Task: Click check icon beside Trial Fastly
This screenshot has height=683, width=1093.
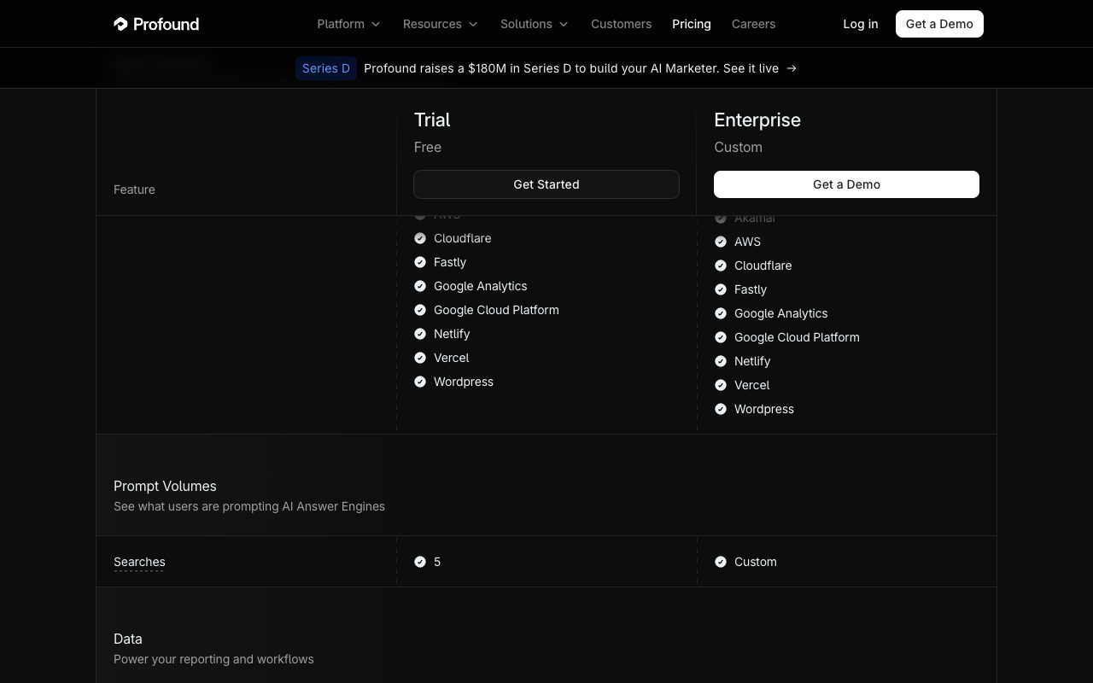Action: tap(420, 262)
